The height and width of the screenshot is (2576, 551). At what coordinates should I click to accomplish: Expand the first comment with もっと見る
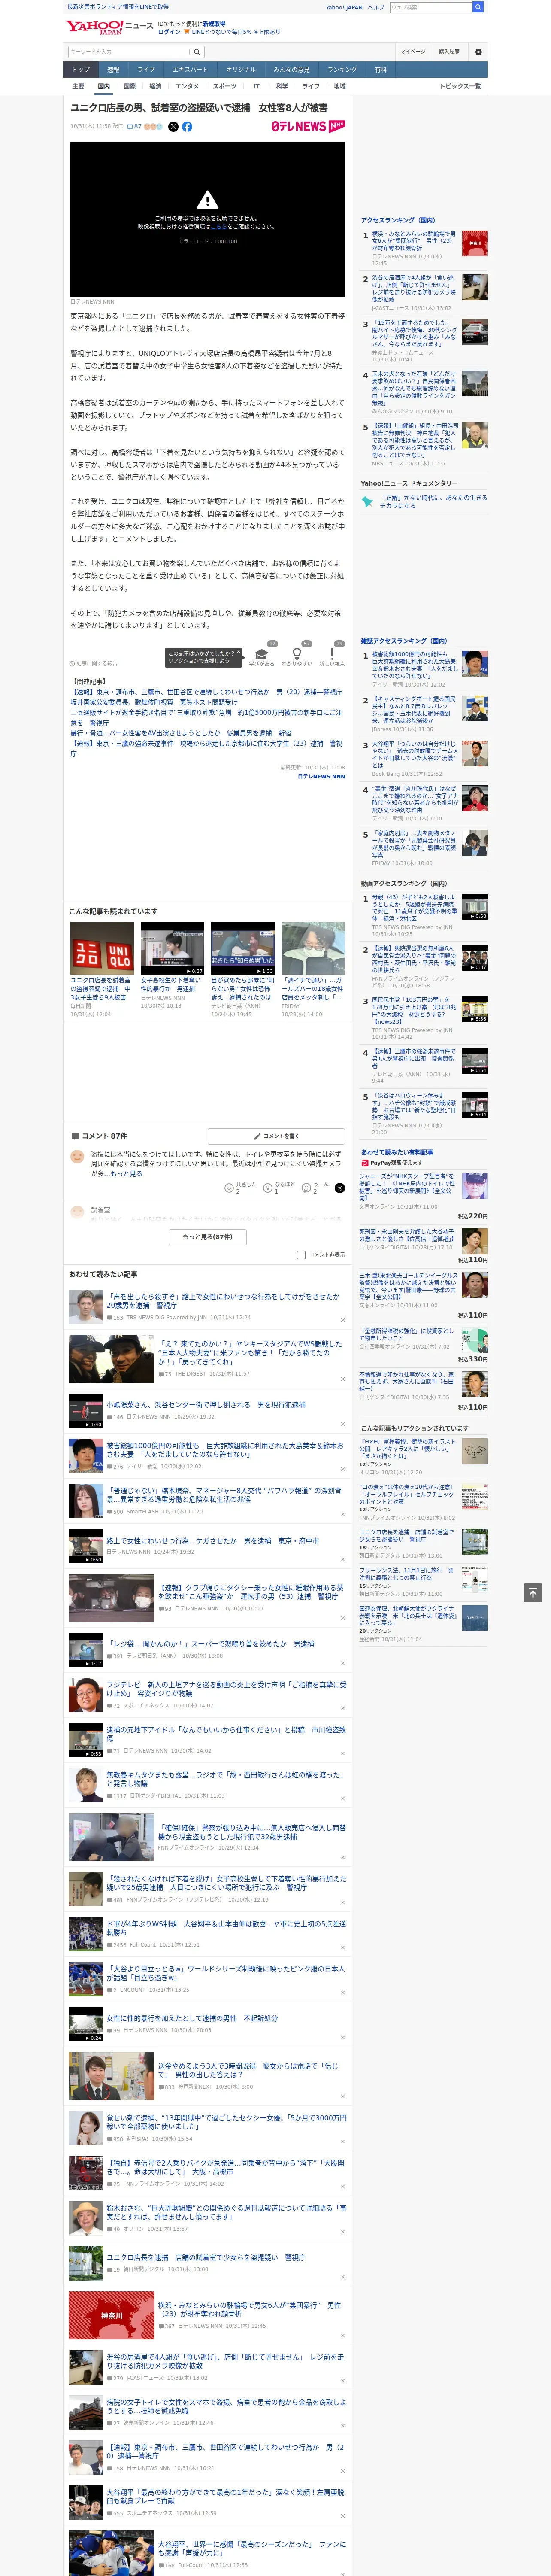coord(127,1173)
